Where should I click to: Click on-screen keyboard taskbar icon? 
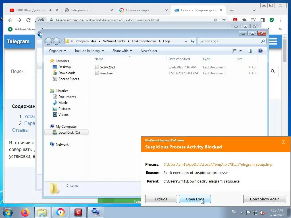click(x=96, y=212)
